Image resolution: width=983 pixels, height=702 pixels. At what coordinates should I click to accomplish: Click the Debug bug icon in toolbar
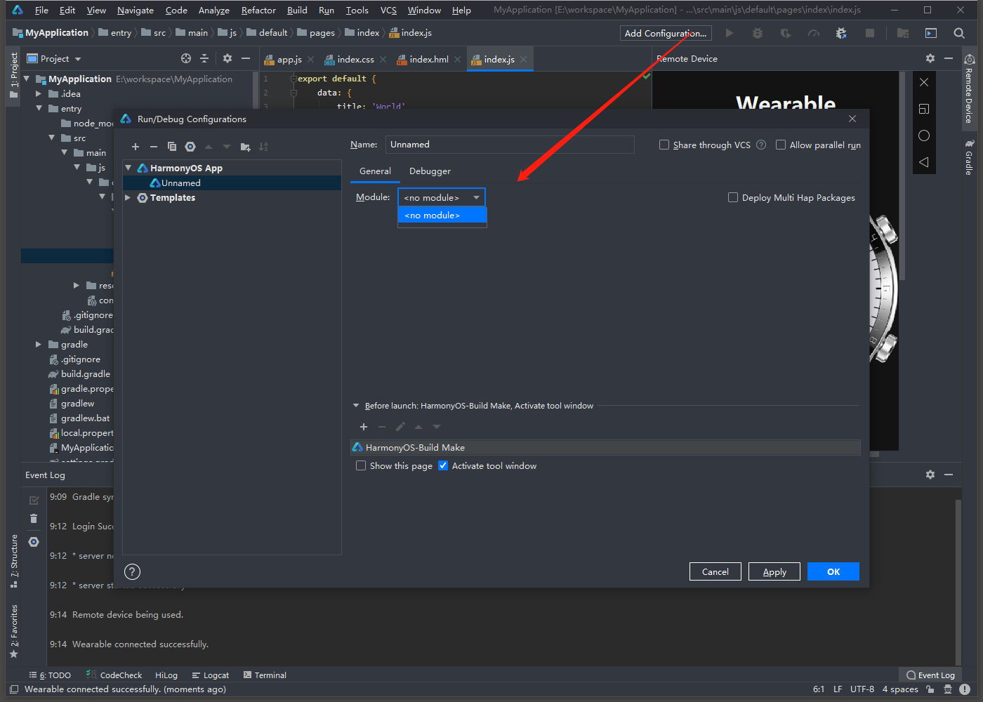(x=758, y=33)
